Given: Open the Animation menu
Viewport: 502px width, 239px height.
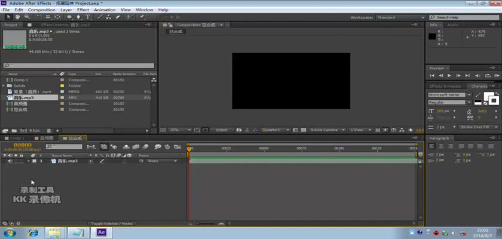Looking at the screenshot, I should pos(105,10).
